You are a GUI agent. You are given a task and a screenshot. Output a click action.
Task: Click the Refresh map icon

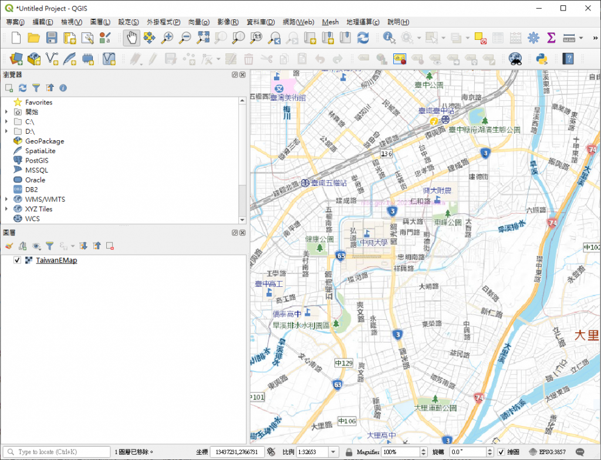tap(363, 38)
